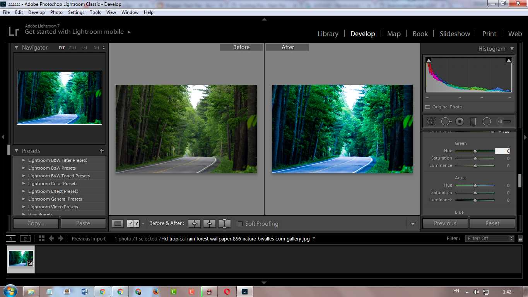Open Windows Explorer from the taskbar
The height and width of the screenshot is (297, 528).
tap(31, 292)
